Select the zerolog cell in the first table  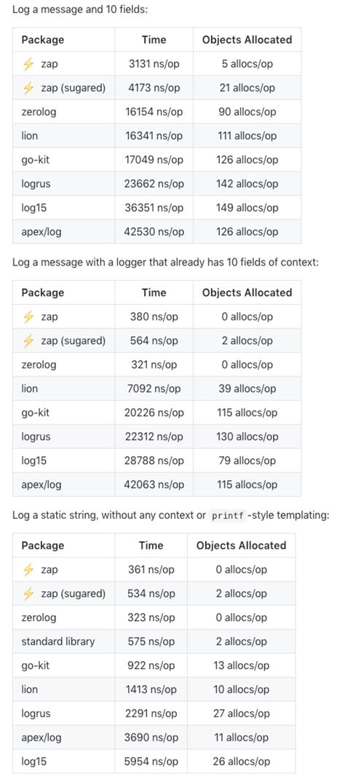[x=63, y=112]
